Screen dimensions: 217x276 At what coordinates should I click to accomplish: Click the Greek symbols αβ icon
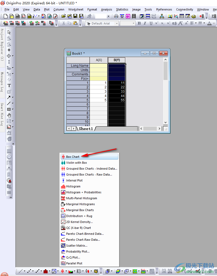pos(174,23)
